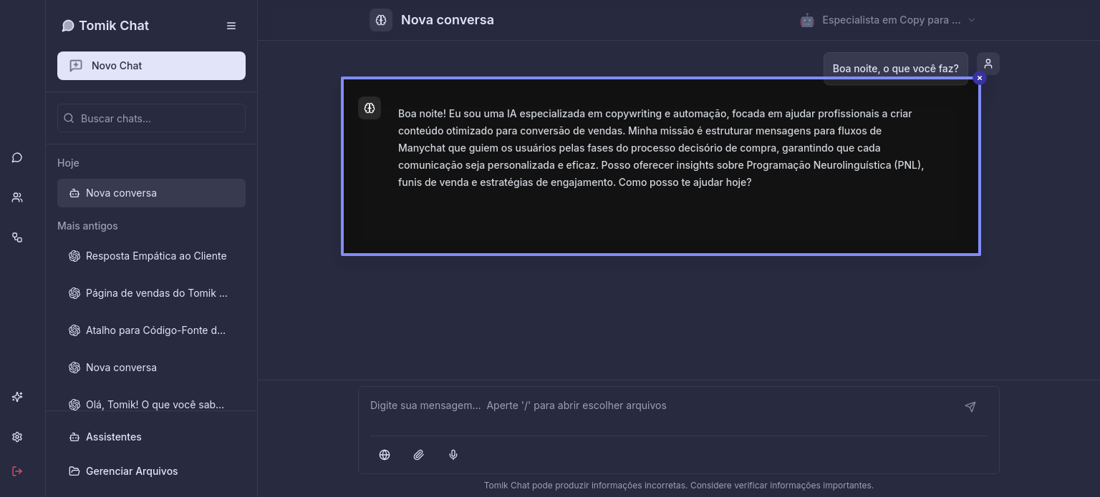Open the users icon in left rail

tap(17, 197)
